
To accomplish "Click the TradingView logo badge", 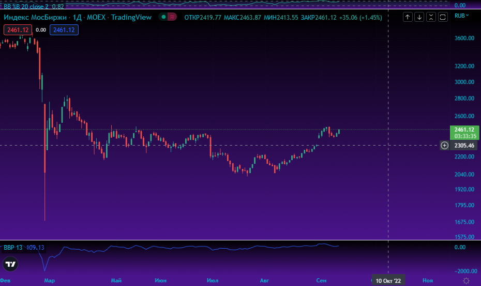I will click(x=10, y=264).
